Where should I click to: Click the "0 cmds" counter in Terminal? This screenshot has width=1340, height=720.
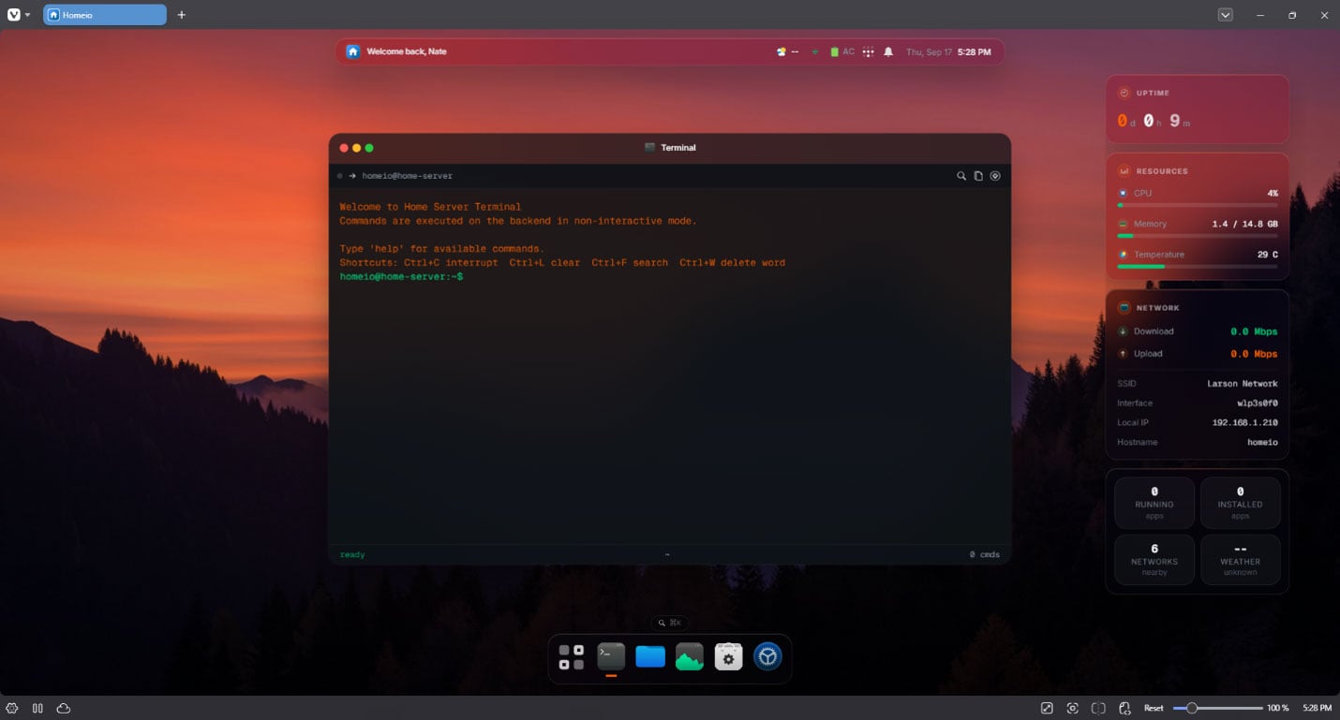click(985, 555)
